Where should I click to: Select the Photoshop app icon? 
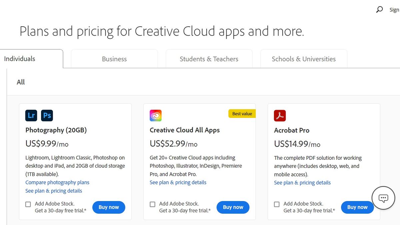[47, 115]
